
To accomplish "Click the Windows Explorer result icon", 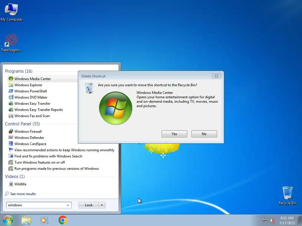I will [11, 85].
